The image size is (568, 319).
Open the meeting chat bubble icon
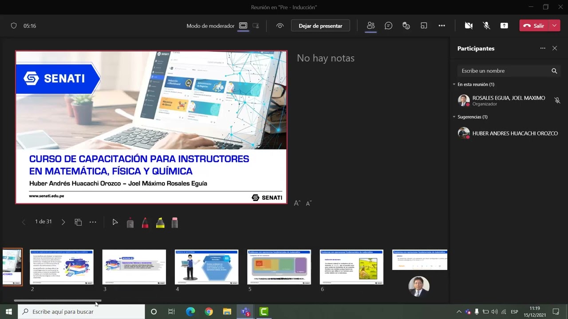point(388,26)
